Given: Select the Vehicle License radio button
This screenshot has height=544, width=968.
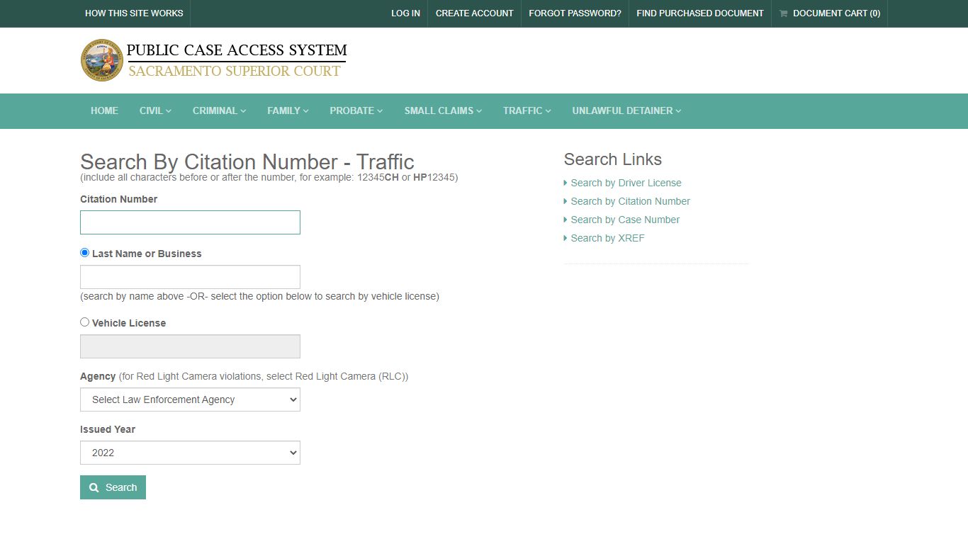Looking at the screenshot, I should (x=85, y=322).
